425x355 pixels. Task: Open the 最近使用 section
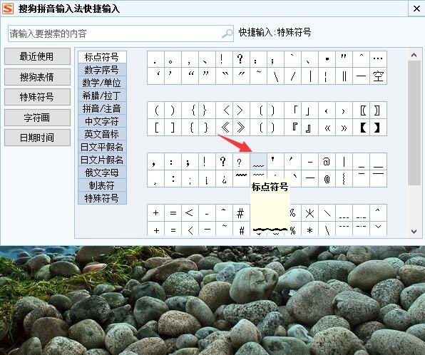click(x=37, y=56)
